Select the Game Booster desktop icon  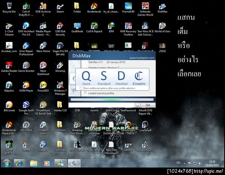click(26, 67)
